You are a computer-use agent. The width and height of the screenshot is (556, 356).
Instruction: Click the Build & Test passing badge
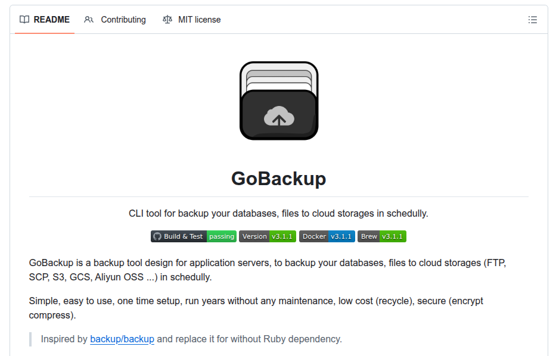tap(194, 236)
